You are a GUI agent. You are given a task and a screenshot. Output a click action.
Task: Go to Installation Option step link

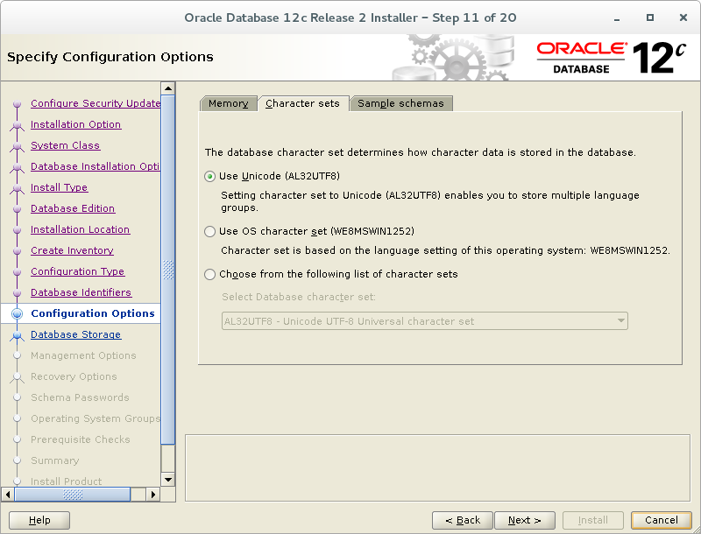75,124
